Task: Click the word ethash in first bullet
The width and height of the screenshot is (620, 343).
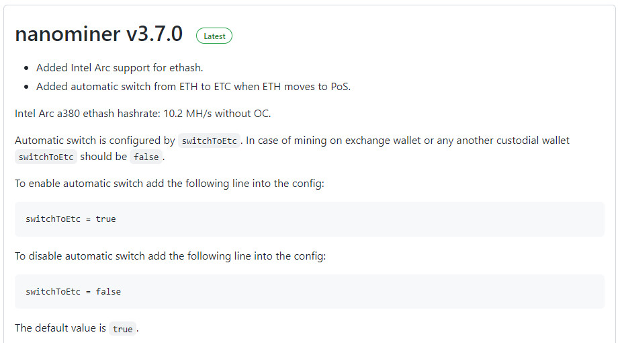Action: pos(185,67)
